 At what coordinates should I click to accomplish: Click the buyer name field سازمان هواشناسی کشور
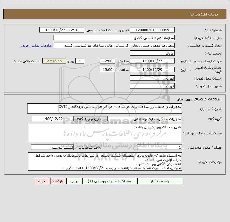114,38
